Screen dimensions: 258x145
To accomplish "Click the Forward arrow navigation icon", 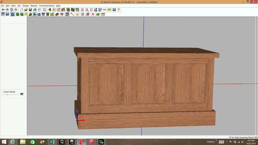I will click(x=7, y=10).
